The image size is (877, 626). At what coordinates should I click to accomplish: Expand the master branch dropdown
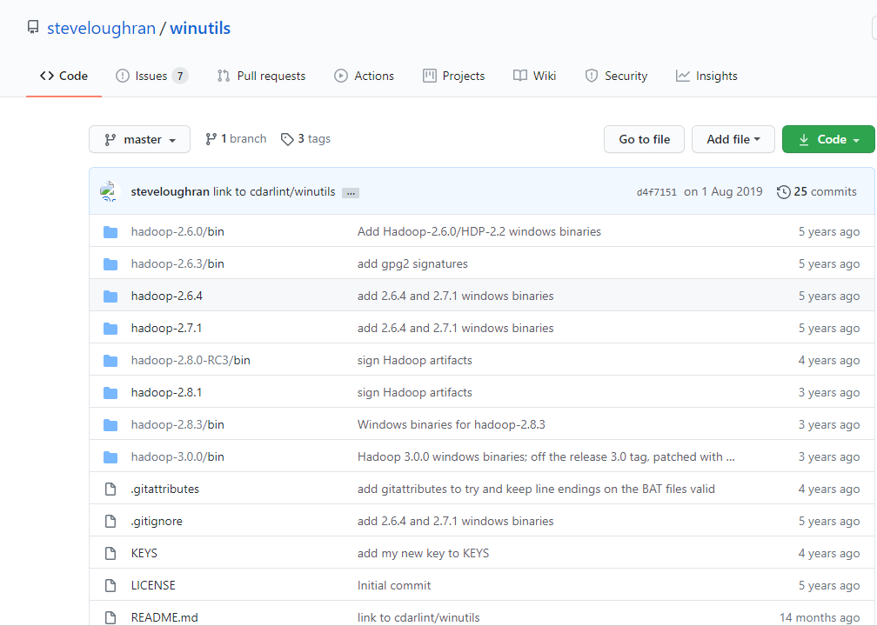[139, 139]
